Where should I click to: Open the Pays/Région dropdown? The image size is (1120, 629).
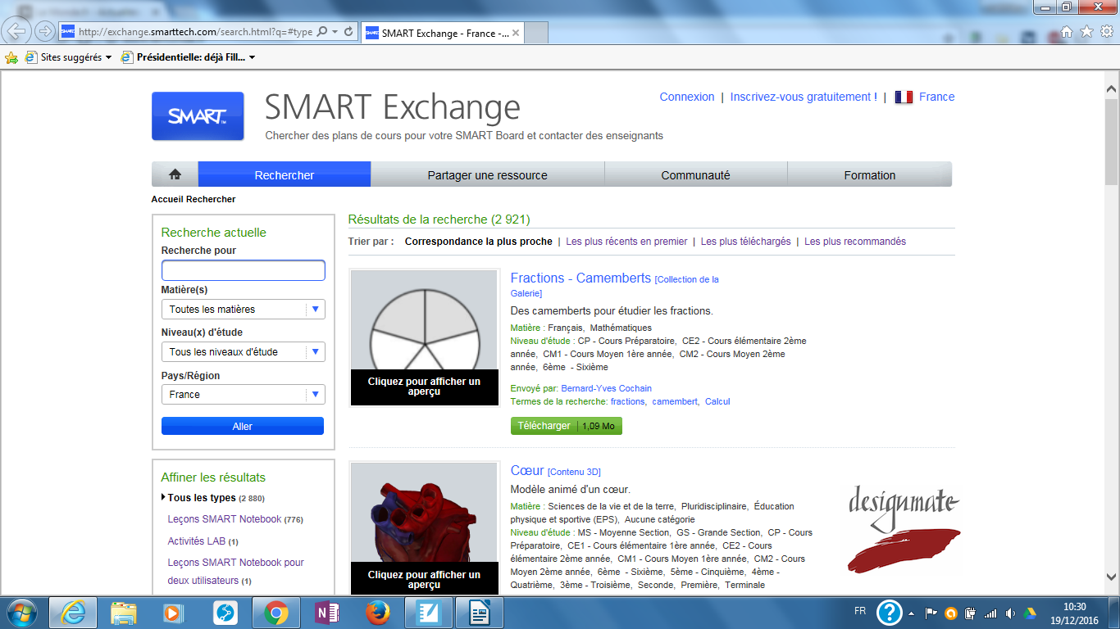244,394
